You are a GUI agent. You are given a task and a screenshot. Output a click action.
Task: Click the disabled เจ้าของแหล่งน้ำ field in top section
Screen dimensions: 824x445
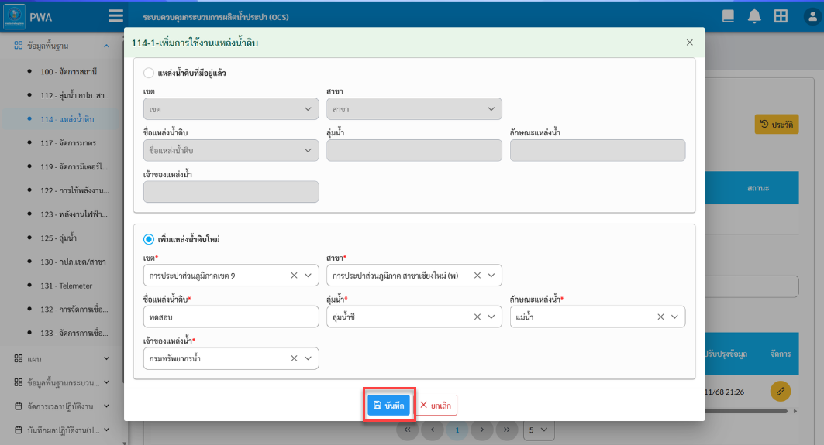coord(231,191)
